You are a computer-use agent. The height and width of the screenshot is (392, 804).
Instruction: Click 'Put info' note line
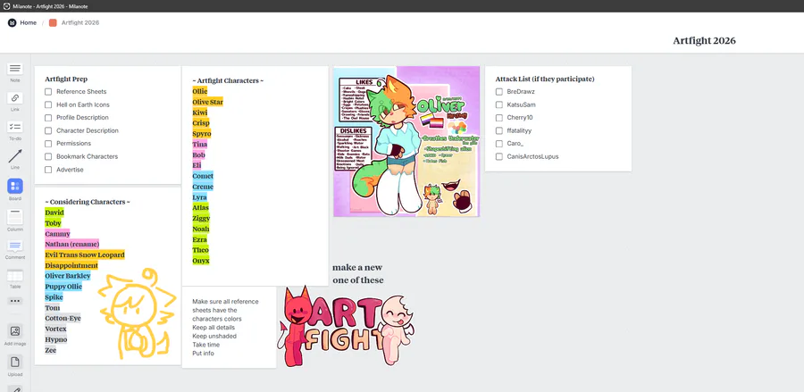tap(203, 354)
